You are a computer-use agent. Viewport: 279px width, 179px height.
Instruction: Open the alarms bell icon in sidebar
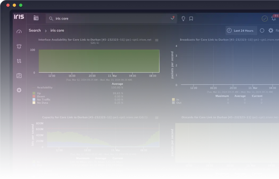coord(19,46)
